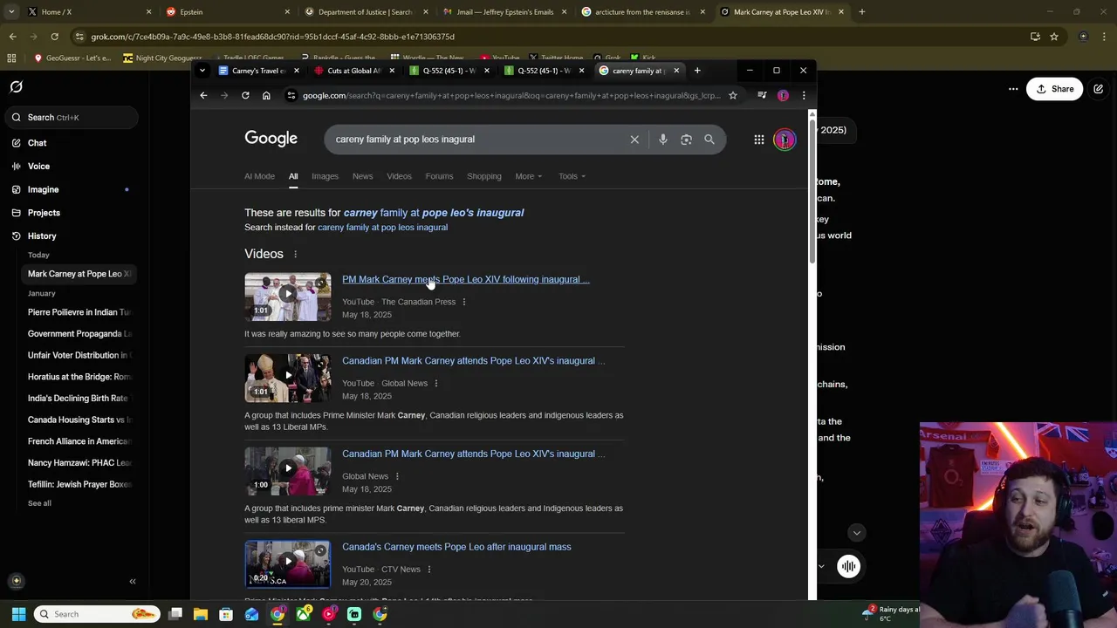Open Google Lens image search
This screenshot has height=628, width=1117.
click(686, 140)
